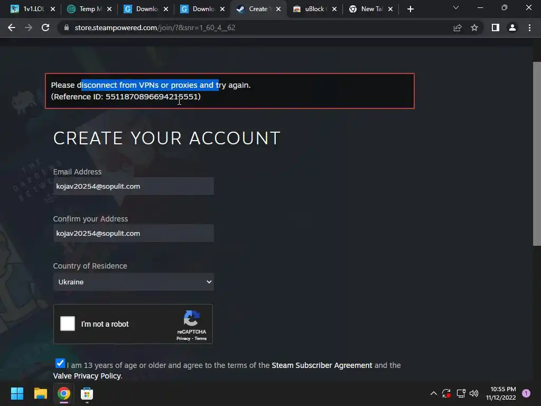Click the Reference ID error text

point(126,97)
